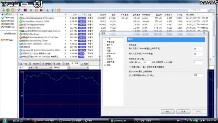This screenshot has height=123, width=218.
Task: Select 流量 in options tree
Action: 109,51
